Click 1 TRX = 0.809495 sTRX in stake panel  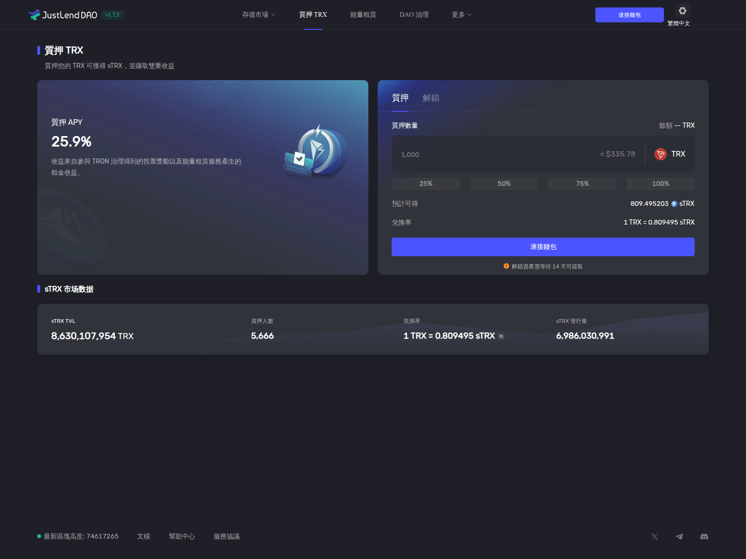tap(659, 222)
